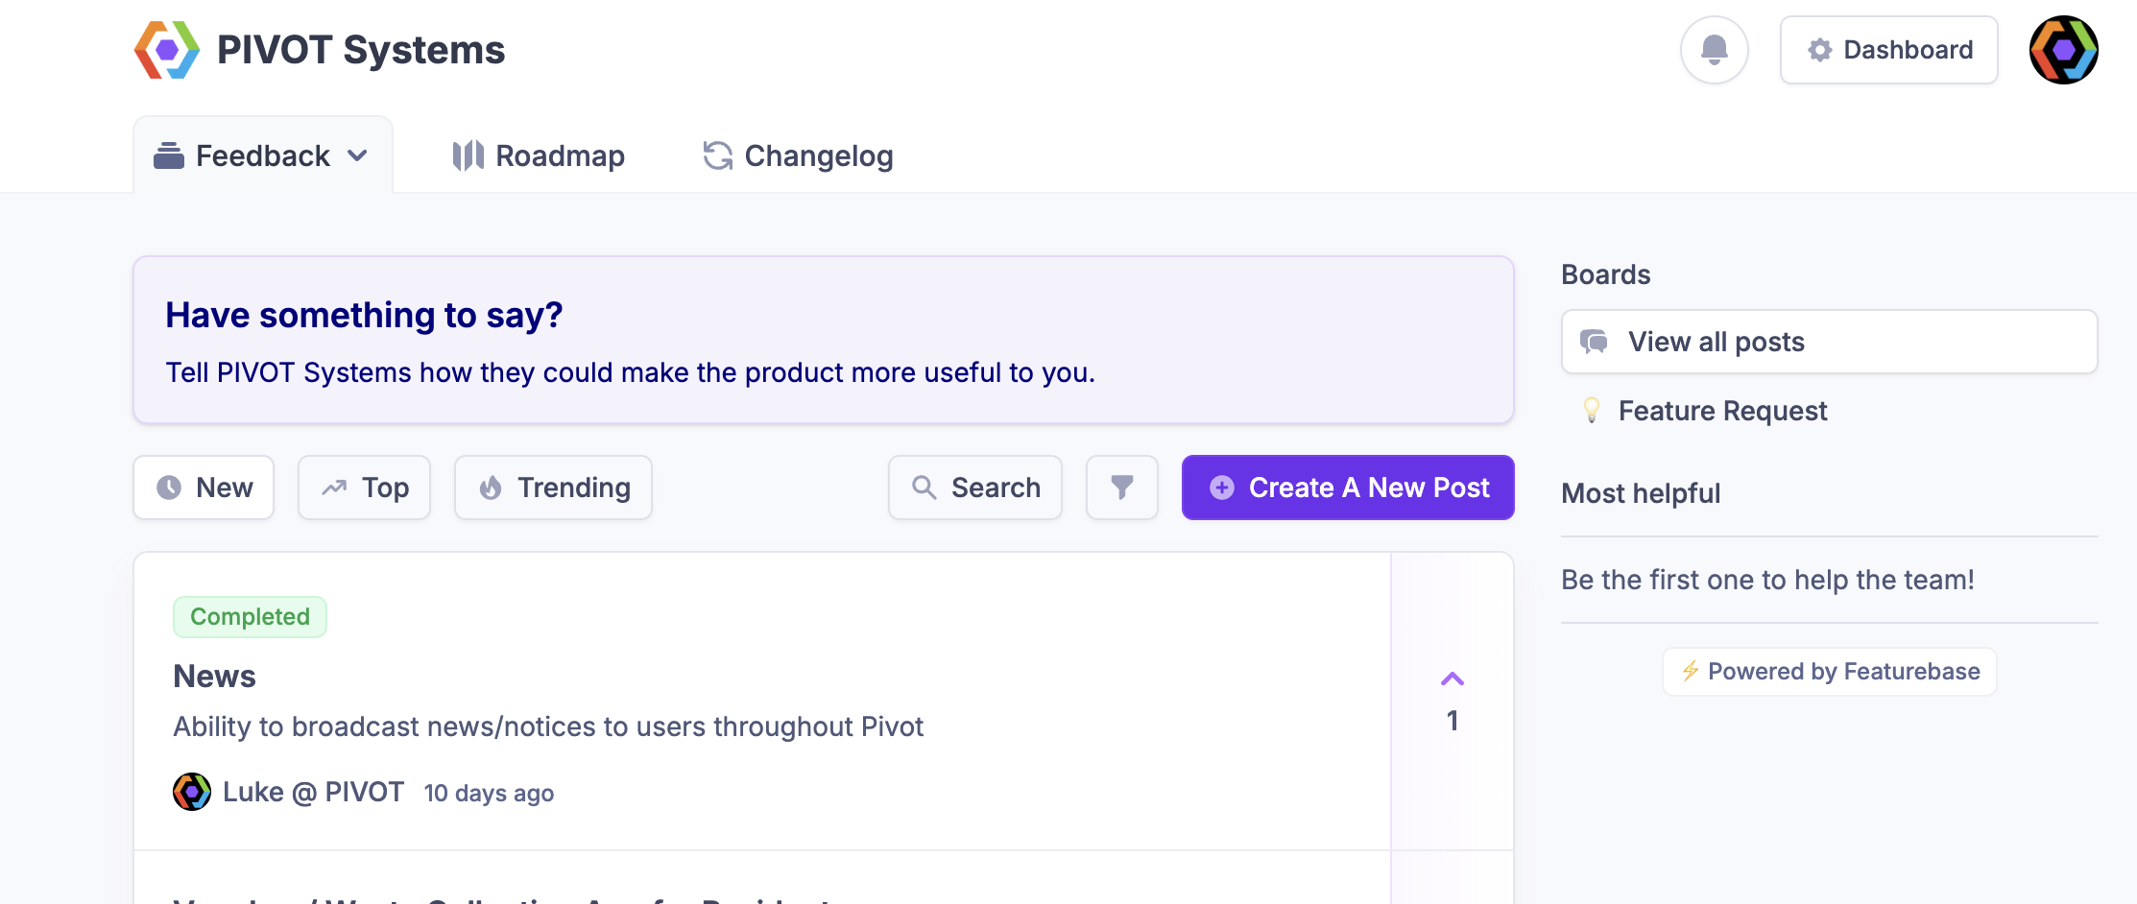The image size is (2137, 904).
Task: Open the Changelog tab
Action: 798,155
